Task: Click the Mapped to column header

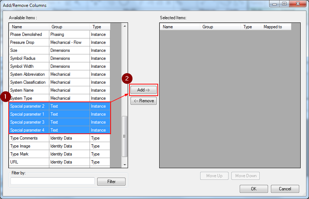Action: (276, 26)
